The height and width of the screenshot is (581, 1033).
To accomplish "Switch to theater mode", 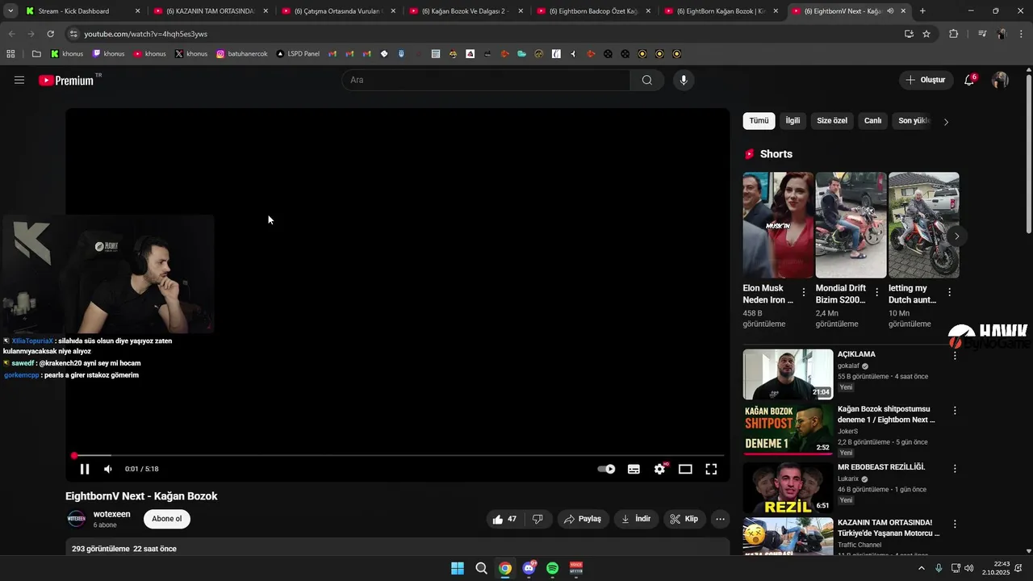I will click(x=685, y=469).
